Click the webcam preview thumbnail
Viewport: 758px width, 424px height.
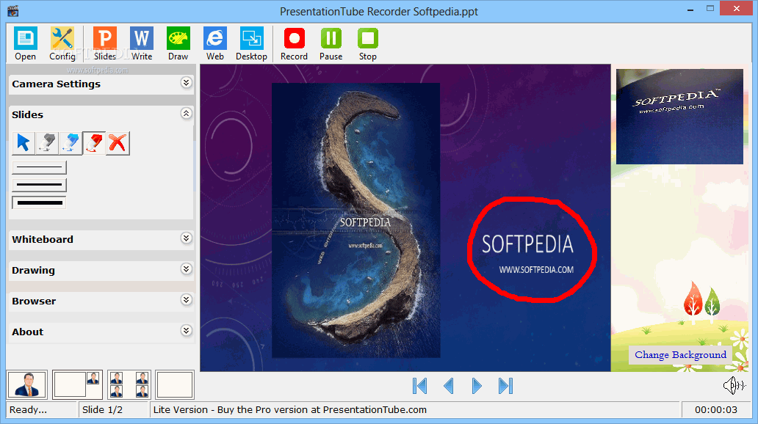click(679, 117)
